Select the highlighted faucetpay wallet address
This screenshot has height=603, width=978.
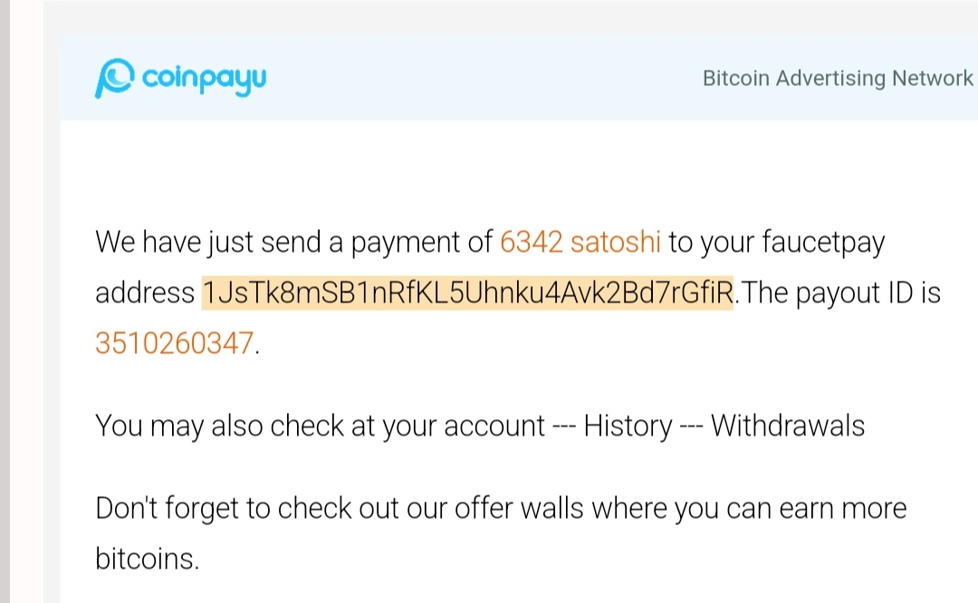468,292
